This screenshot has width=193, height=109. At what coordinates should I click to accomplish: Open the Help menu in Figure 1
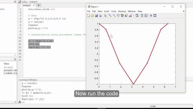pos(140,12)
